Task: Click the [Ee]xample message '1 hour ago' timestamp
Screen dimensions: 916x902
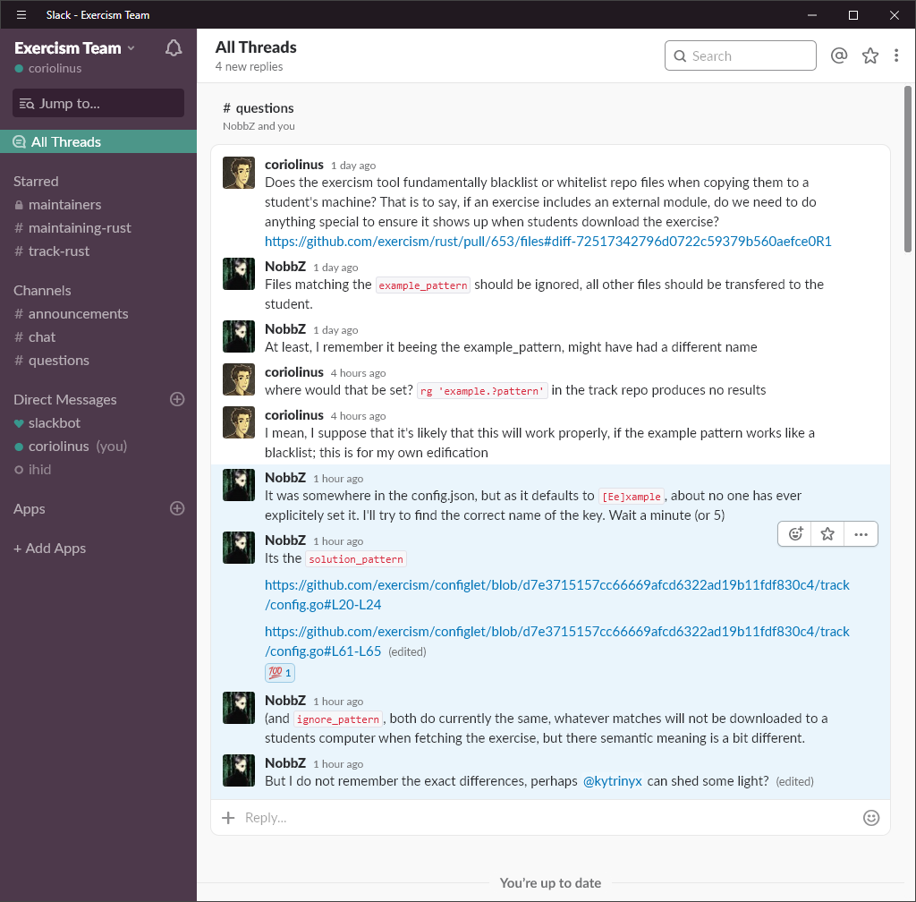Action: coord(337,479)
